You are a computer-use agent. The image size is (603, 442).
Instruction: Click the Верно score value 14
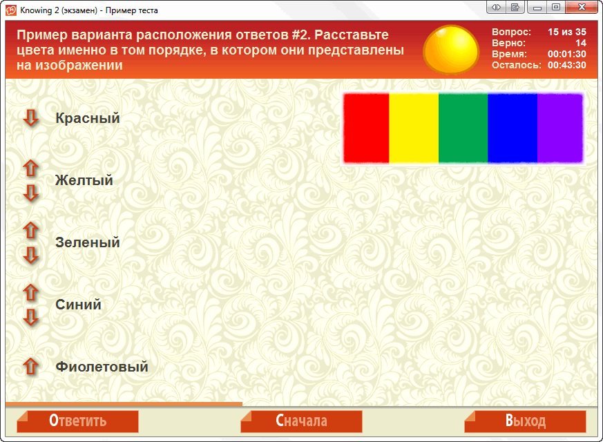[x=581, y=43]
